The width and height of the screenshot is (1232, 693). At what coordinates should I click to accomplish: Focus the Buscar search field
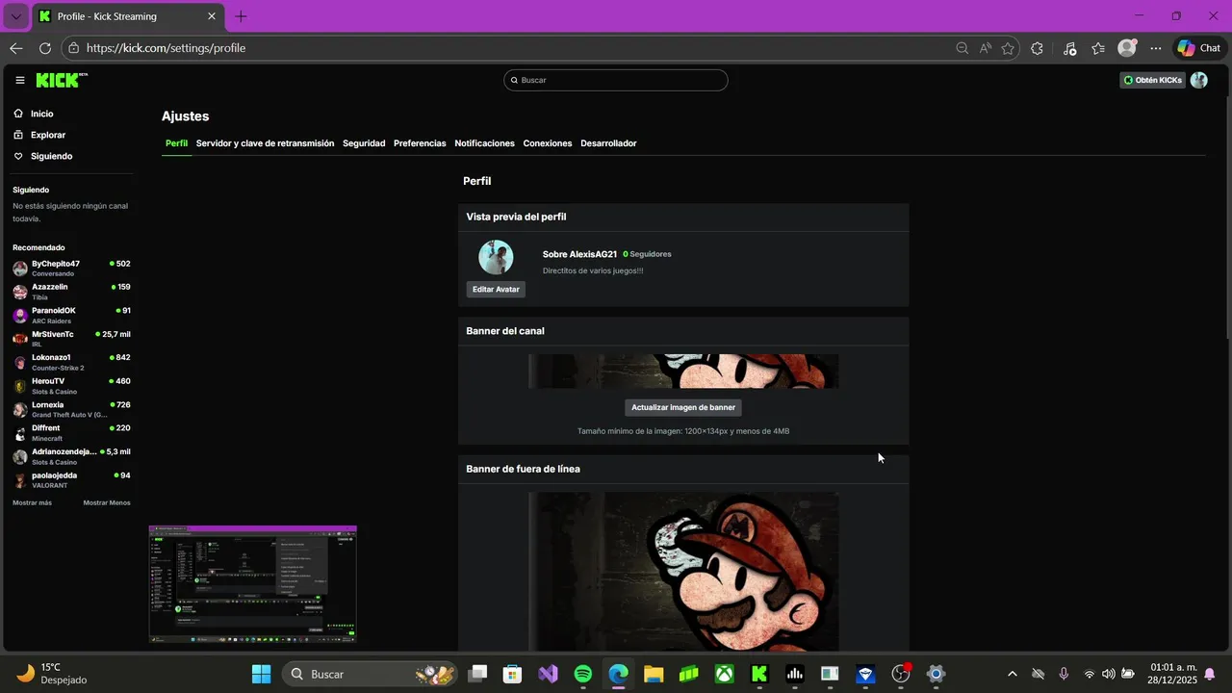point(616,80)
